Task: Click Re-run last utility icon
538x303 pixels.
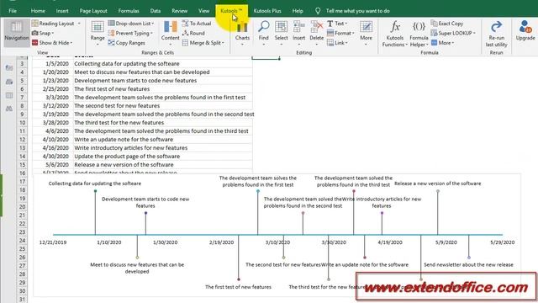Action: click(496, 27)
